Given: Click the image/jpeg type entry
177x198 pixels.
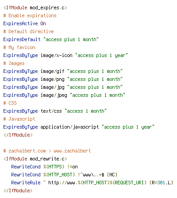Looking at the screenshot, I should (x=54, y=95).
